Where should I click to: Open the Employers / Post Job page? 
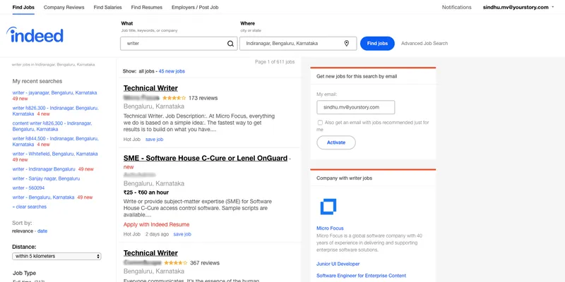pyautogui.click(x=196, y=7)
